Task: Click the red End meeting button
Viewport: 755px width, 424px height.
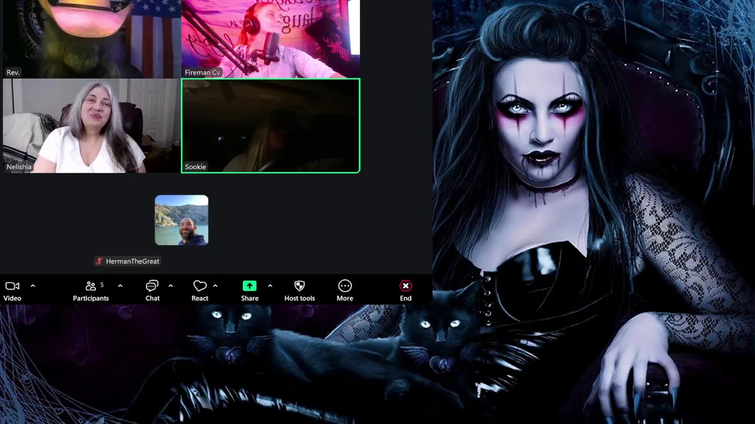Action: tap(406, 290)
